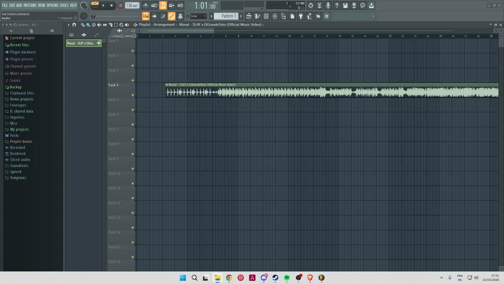Toggle auto-scrolling arrow button
This screenshot has height=284, width=504.
154,16
